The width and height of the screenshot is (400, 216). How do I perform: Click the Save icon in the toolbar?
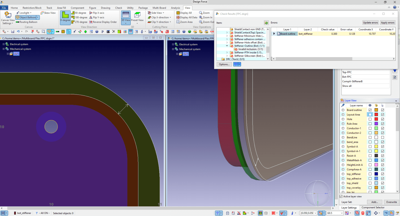[x=12, y=31]
